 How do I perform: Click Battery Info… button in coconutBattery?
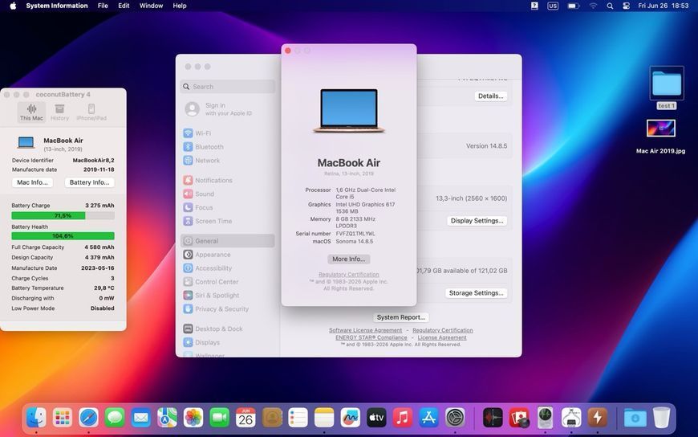point(90,182)
